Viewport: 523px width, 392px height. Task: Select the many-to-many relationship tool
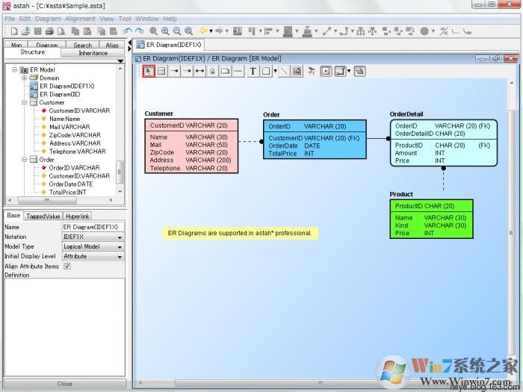[x=199, y=71]
